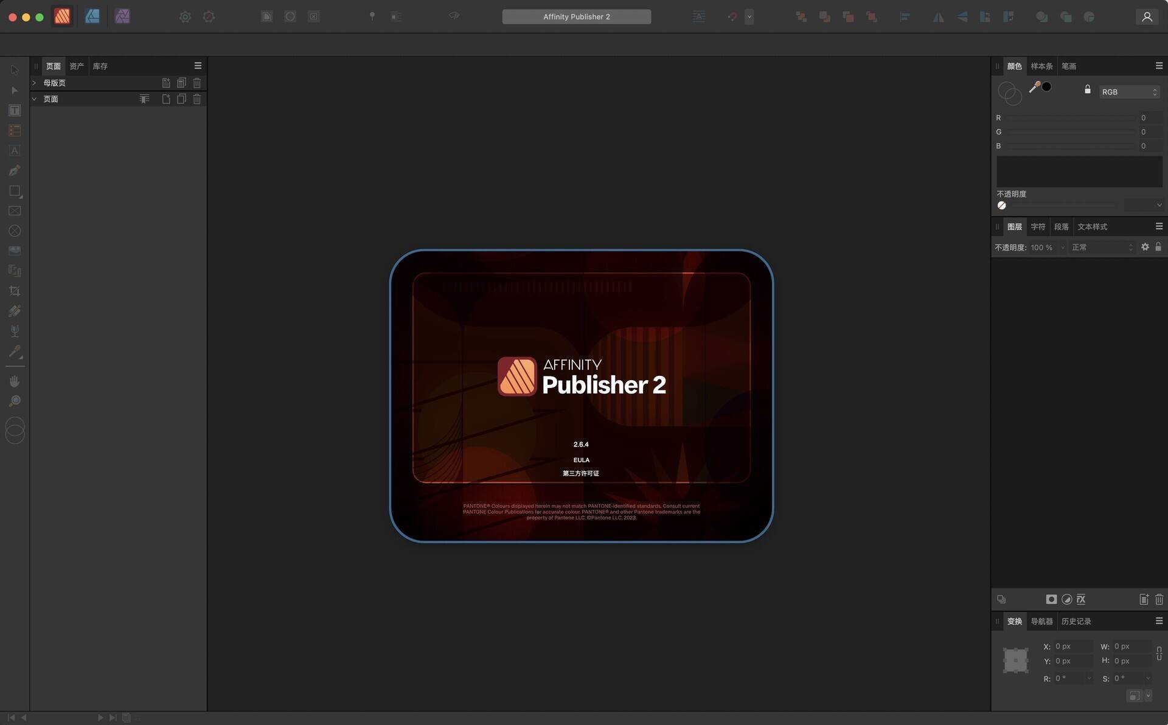Open layer effects FX icon
Screen dimensions: 1168x725
(1081, 599)
